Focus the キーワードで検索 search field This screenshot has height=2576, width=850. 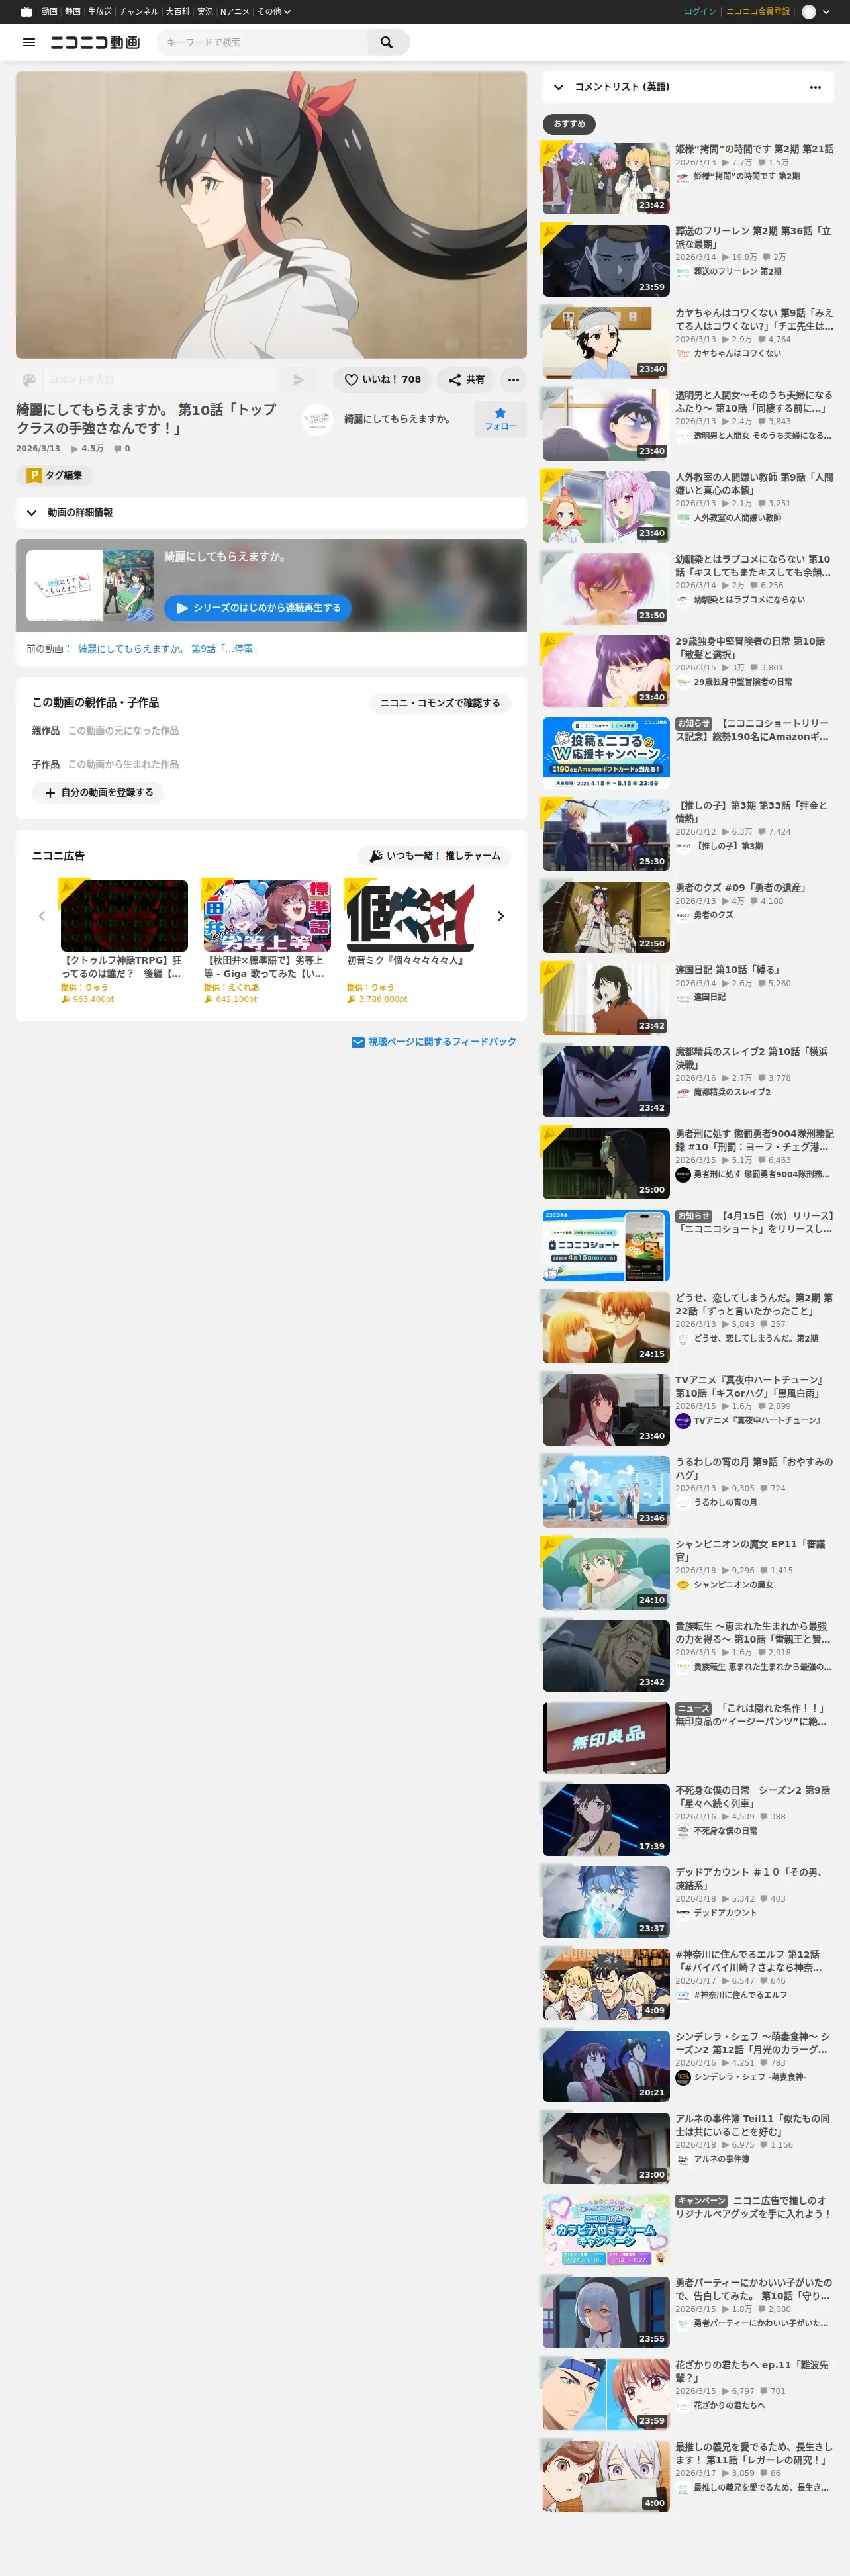pyautogui.click(x=264, y=42)
